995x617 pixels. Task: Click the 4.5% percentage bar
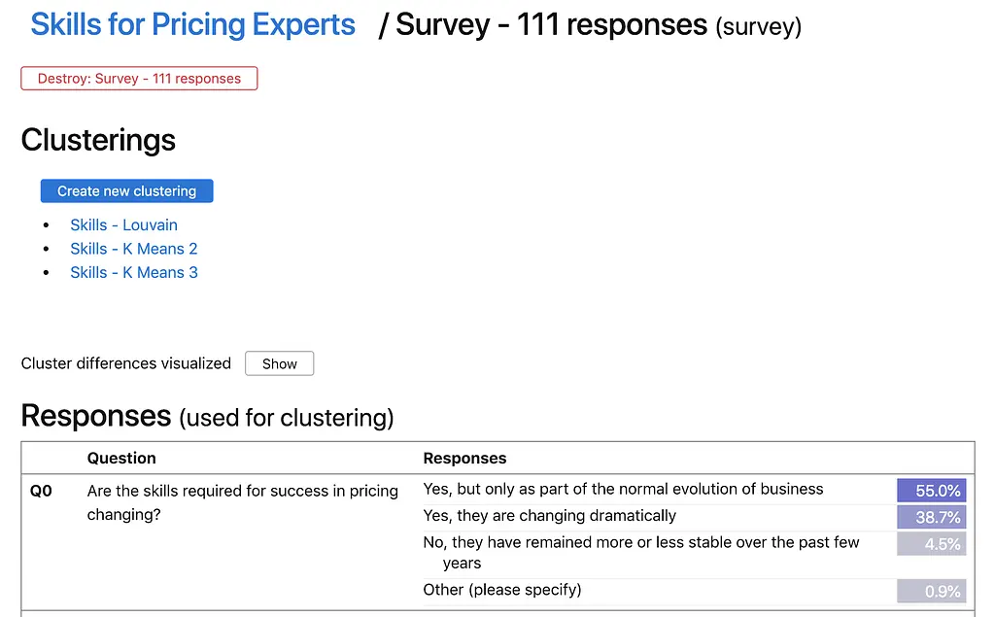coord(932,544)
